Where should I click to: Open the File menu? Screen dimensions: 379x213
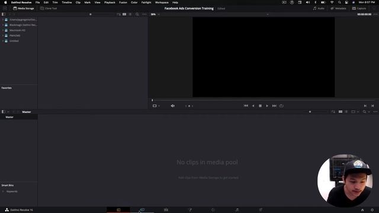click(x=37, y=2)
